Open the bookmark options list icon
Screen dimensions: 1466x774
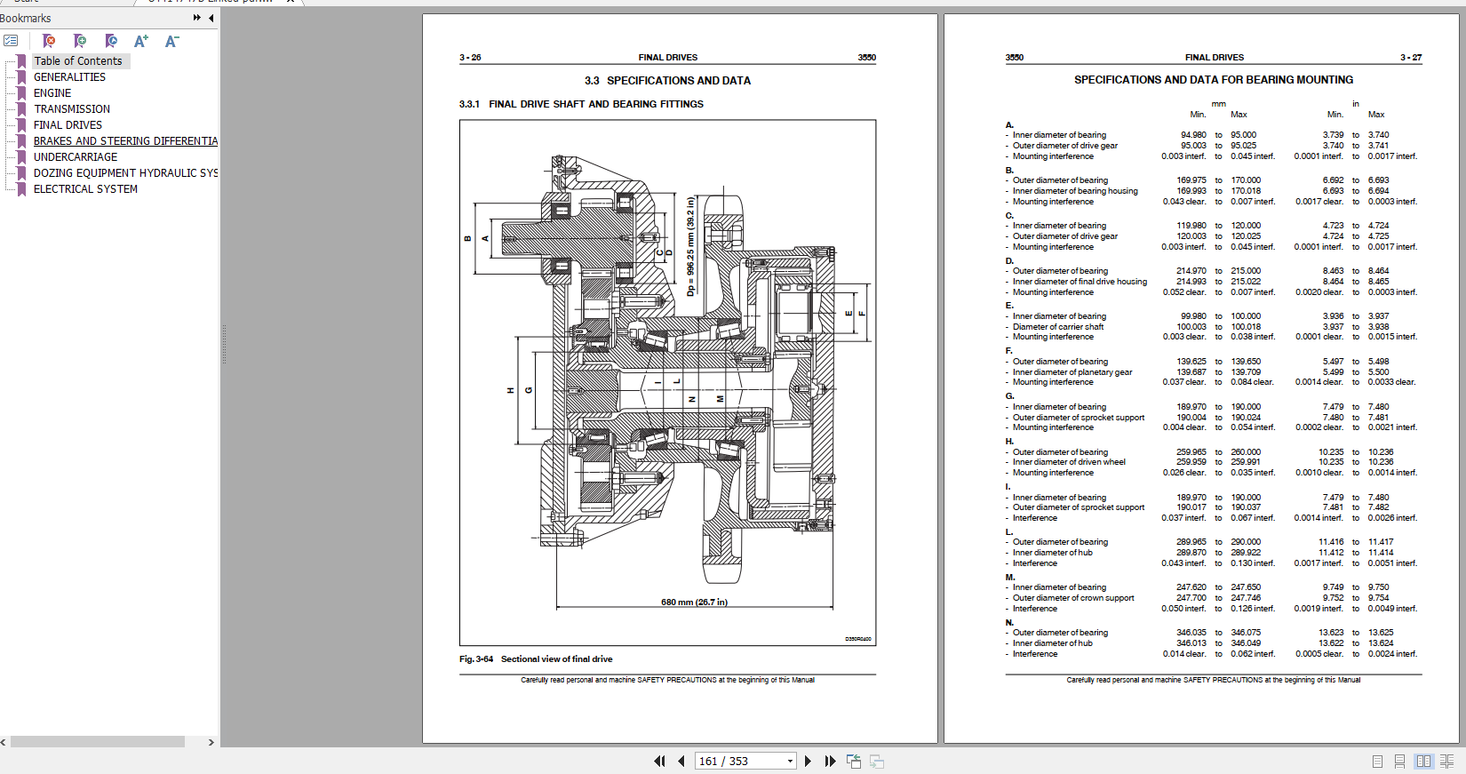(x=11, y=41)
